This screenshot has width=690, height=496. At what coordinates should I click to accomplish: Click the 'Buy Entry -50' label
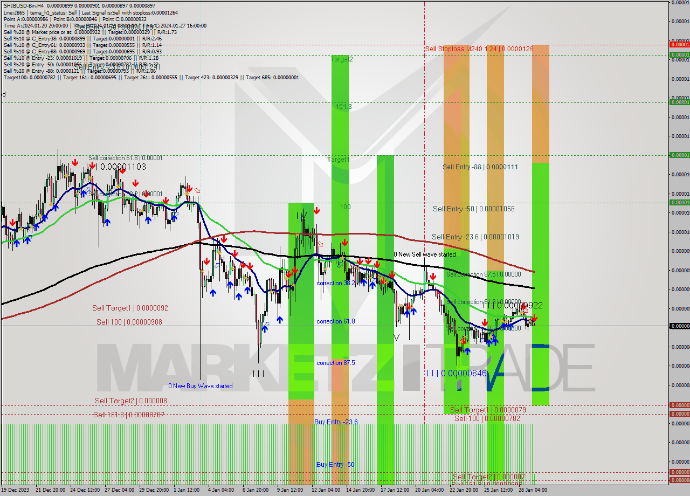click(x=335, y=464)
